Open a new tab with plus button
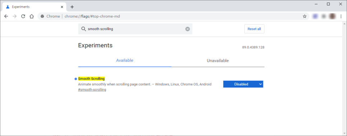 [72, 7]
